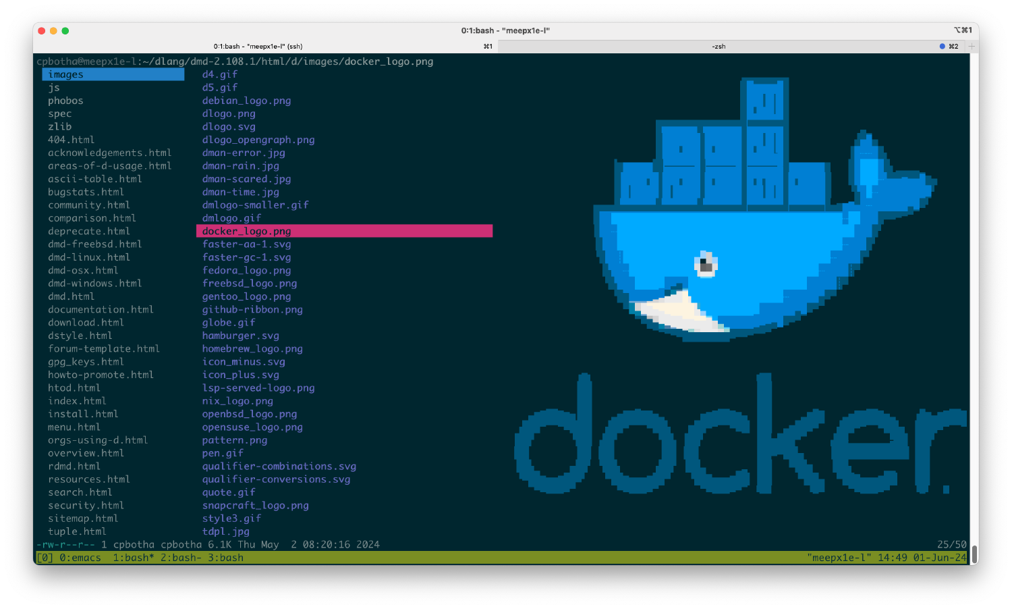This screenshot has width=1012, height=609.
Task: Click the new tab plus button
Action: pos(972,47)
